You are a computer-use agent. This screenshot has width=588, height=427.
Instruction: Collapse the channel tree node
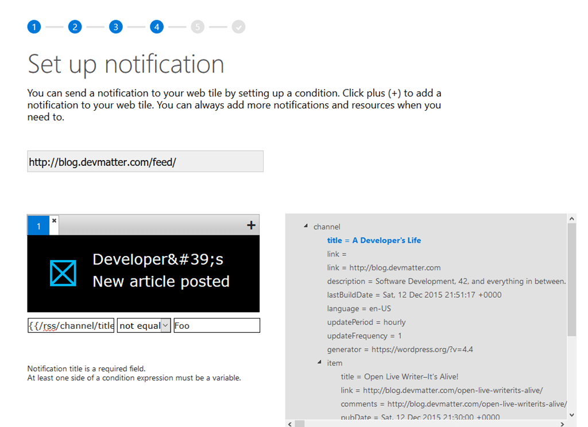pyautogui.click(x=305, y=227)
